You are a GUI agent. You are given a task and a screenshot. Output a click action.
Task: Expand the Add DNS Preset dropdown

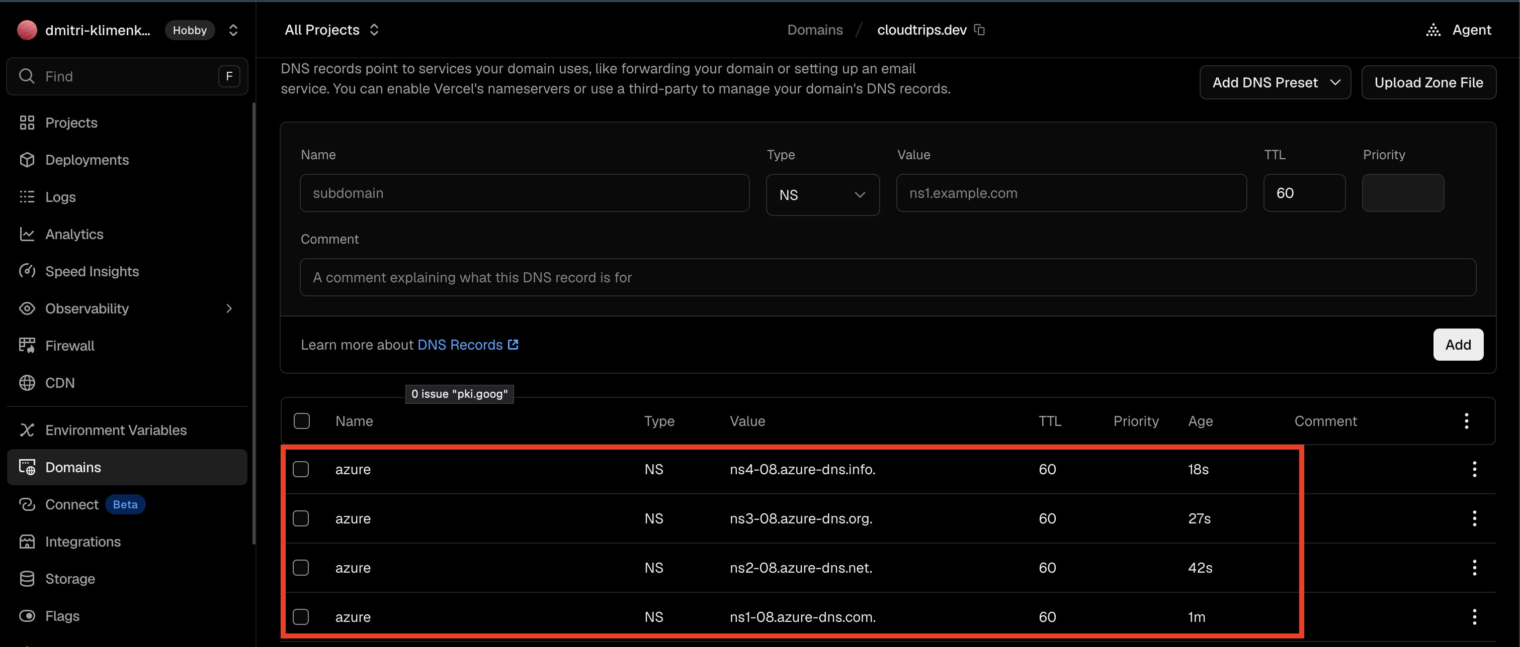(x=1275, y=82)
